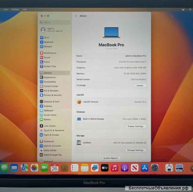This screenshot has height=192, width=193.
Task: Open Internet Accounts settings
Action: (50, 146)
